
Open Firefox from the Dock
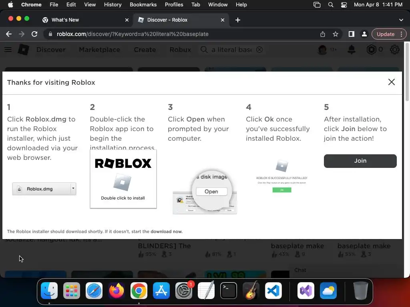tap(117, 291)
